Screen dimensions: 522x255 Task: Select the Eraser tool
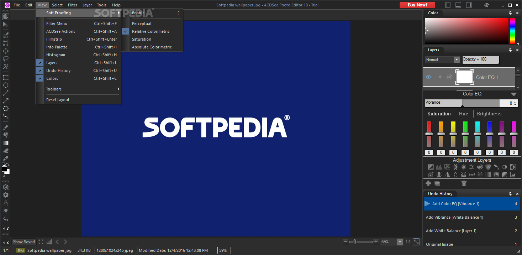click(5, 151)
